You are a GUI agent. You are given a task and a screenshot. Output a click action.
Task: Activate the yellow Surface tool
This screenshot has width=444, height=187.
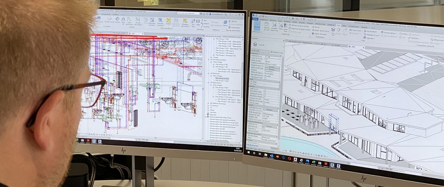click(169, 21)
